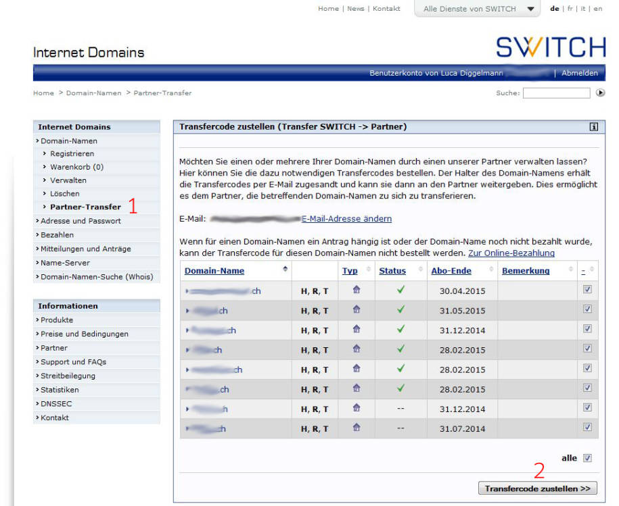
Task: Follow the 'Zur Online-Bezahlung' link
Action: pos(511,253)
